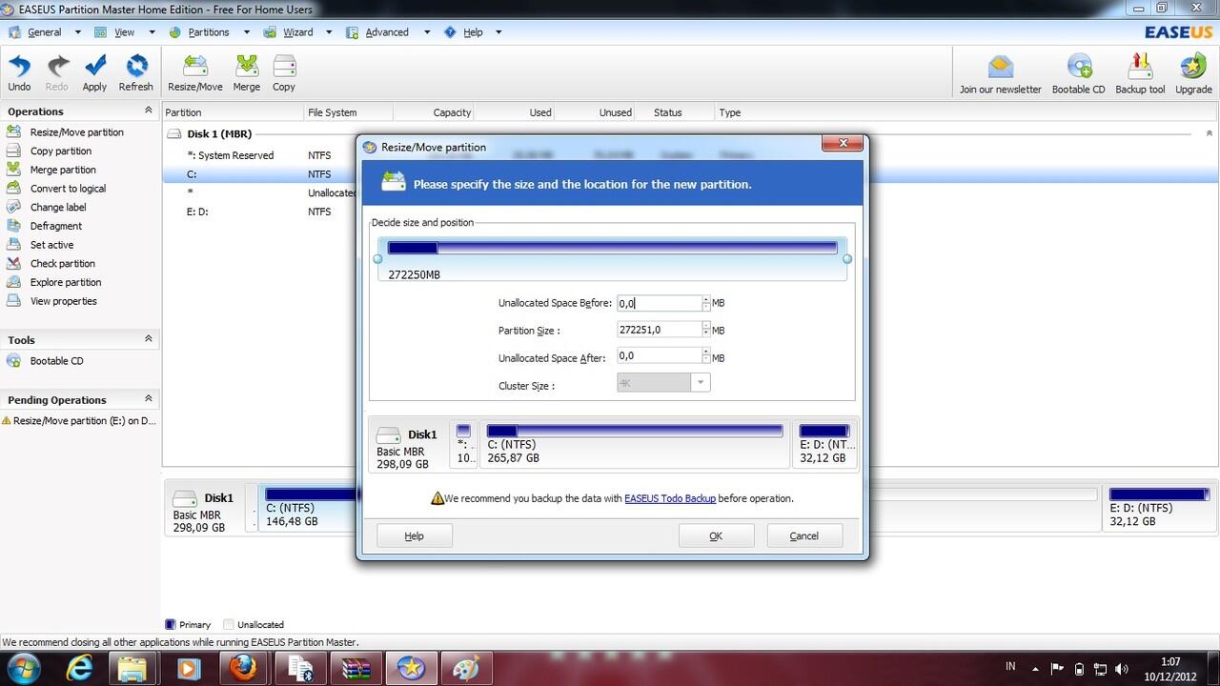Image resolution: width=1220 pixels, height=686 pixels.
Task: Open the Bootable CD tool
Action: point(1078,69)
